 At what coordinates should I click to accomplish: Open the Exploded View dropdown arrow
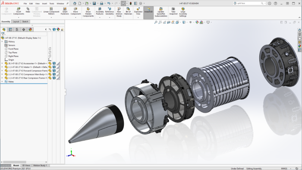tap(138, 17)
